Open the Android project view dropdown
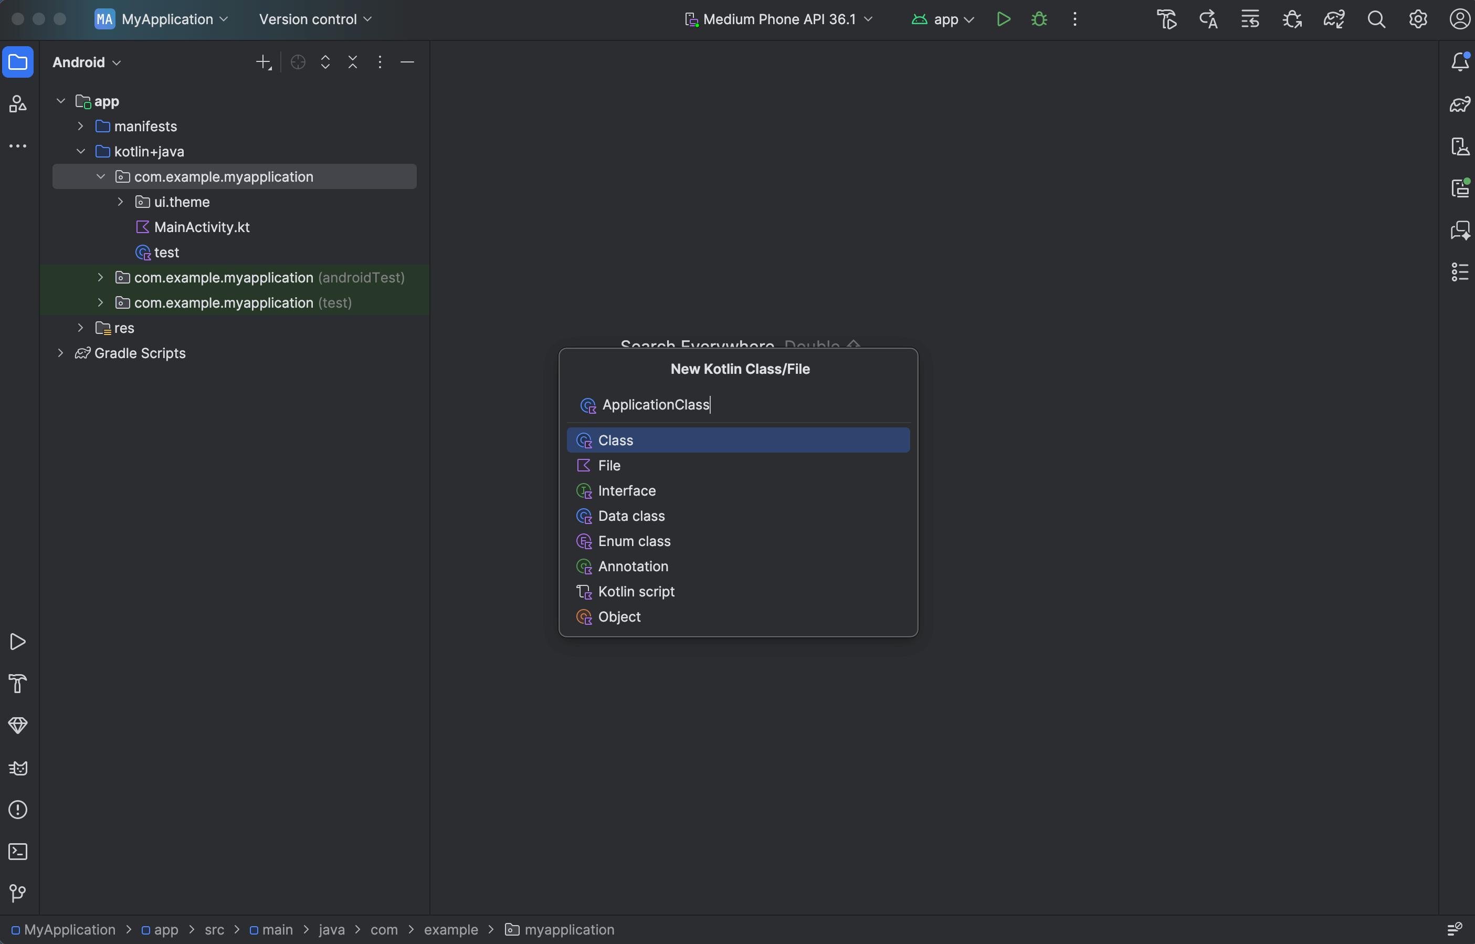This screenshot has height=944, width=1475. point(87,62)
